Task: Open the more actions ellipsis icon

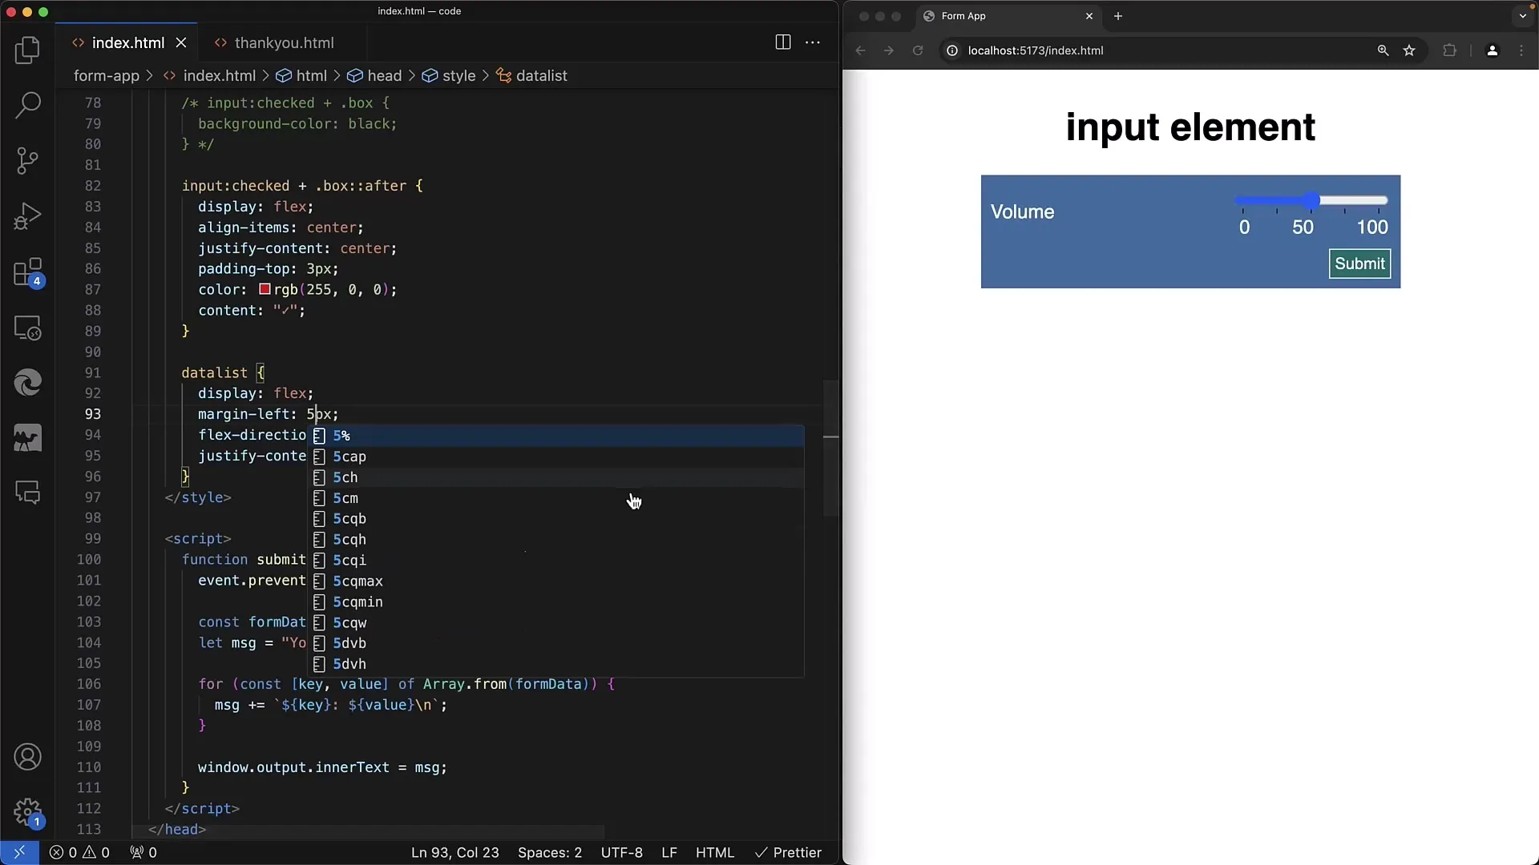Action: point(813,42)
